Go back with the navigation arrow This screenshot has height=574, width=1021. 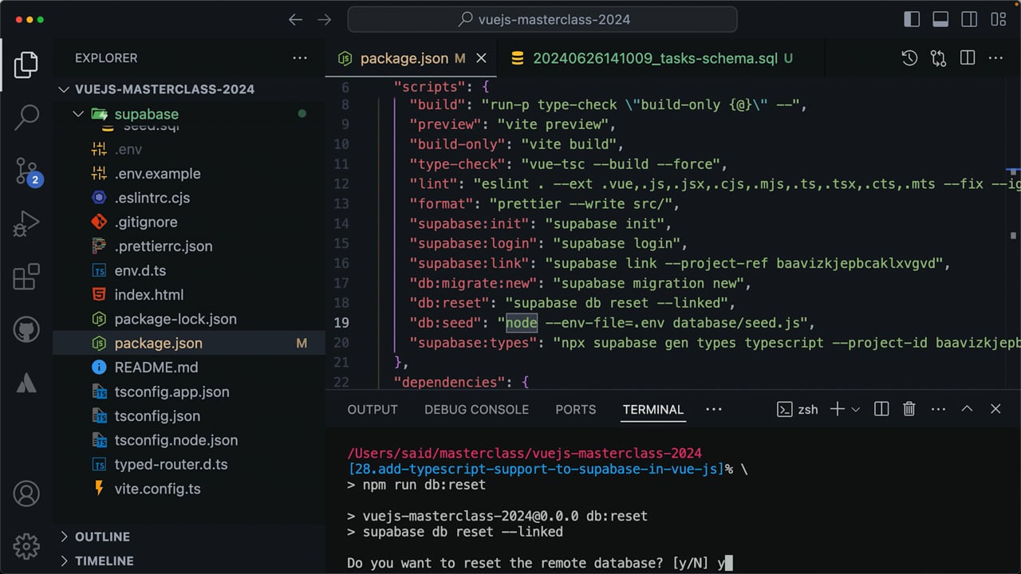point(295,20)
